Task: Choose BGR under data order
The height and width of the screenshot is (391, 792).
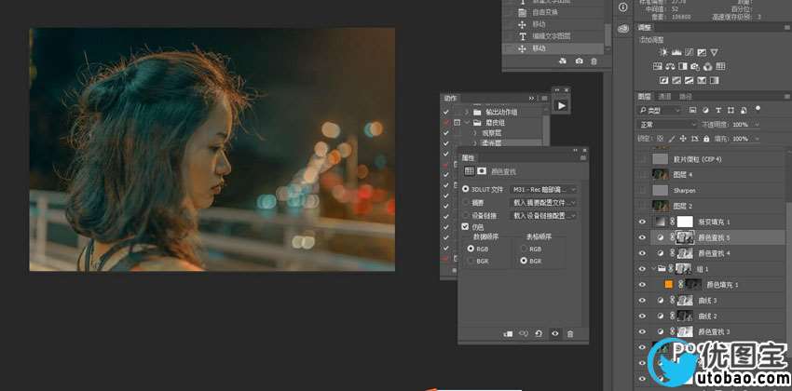Action: pos(471,261)
